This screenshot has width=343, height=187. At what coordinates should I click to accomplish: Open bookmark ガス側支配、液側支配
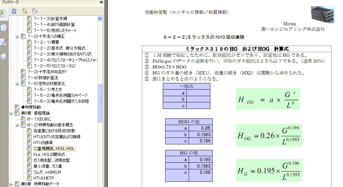click(x=52, y=160)
